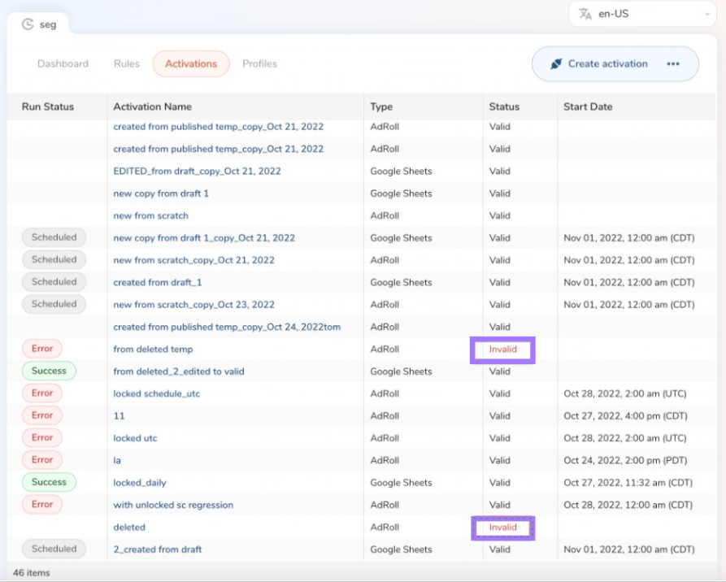This screenshot has width=726, height=582.
Task: Click Invalid status of 'deleted' activation
Action: click(x=502, y=528)
